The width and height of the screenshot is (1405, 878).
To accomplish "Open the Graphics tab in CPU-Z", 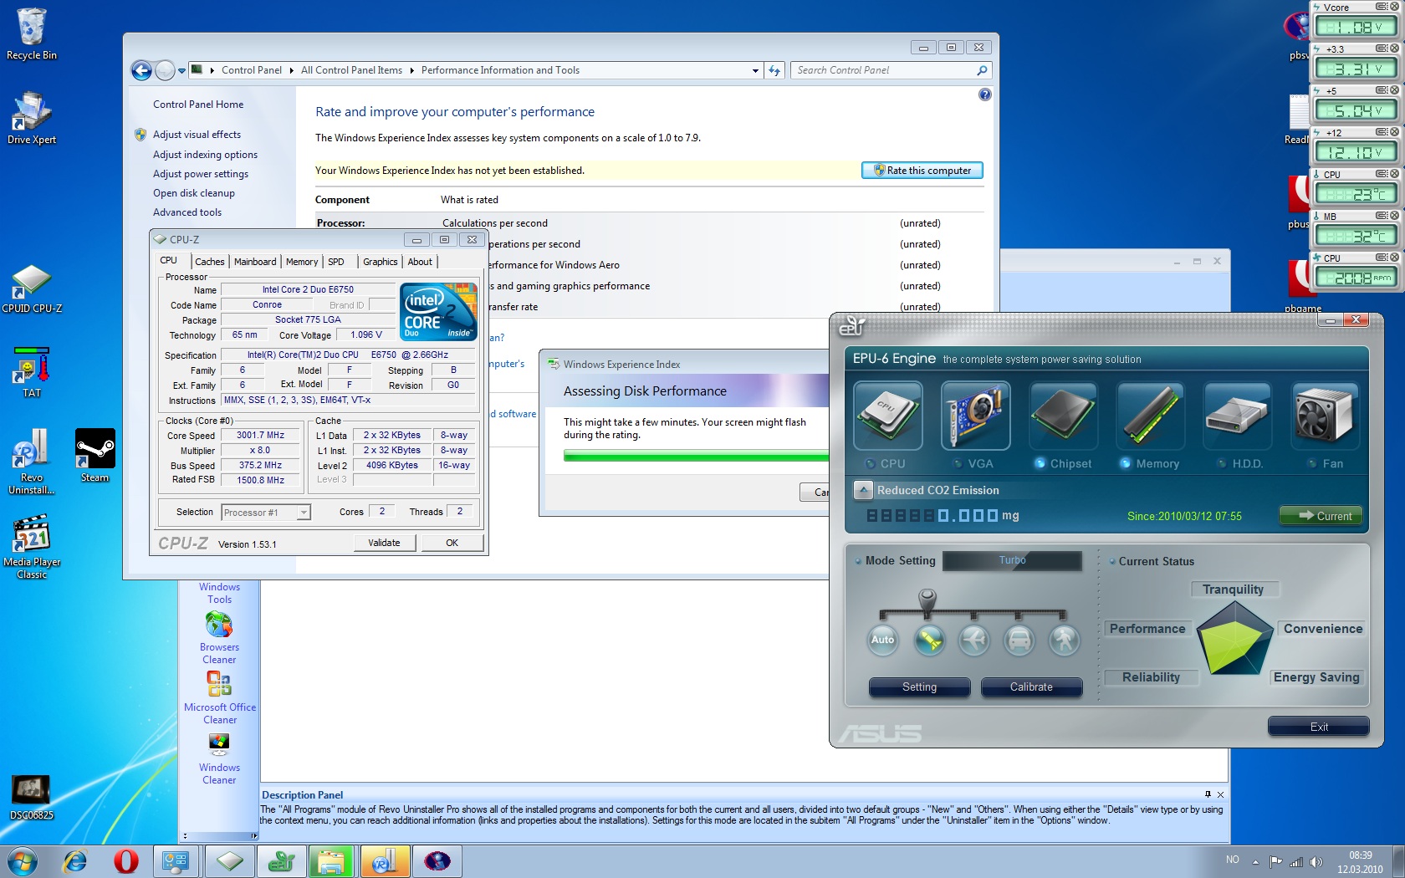I will pyautogui.click(x=381, y=262).
